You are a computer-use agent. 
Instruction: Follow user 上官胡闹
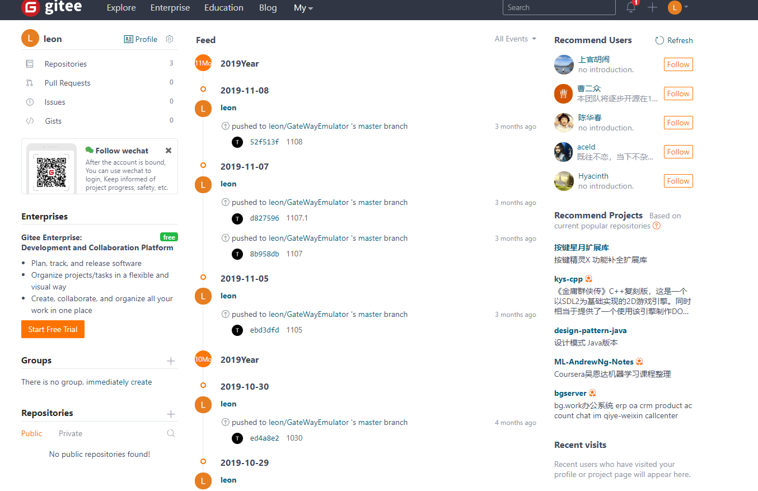678,64
